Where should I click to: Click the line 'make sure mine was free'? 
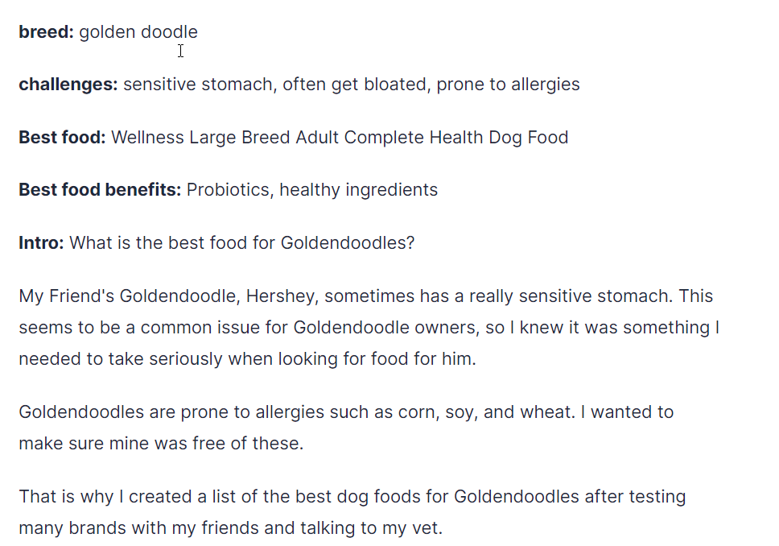click(161, 444)
